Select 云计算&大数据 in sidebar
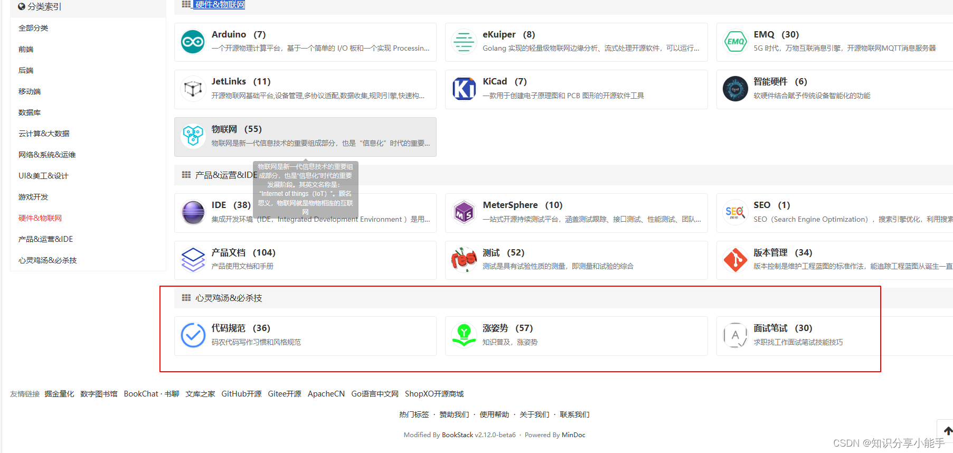 tap(44, 134)
